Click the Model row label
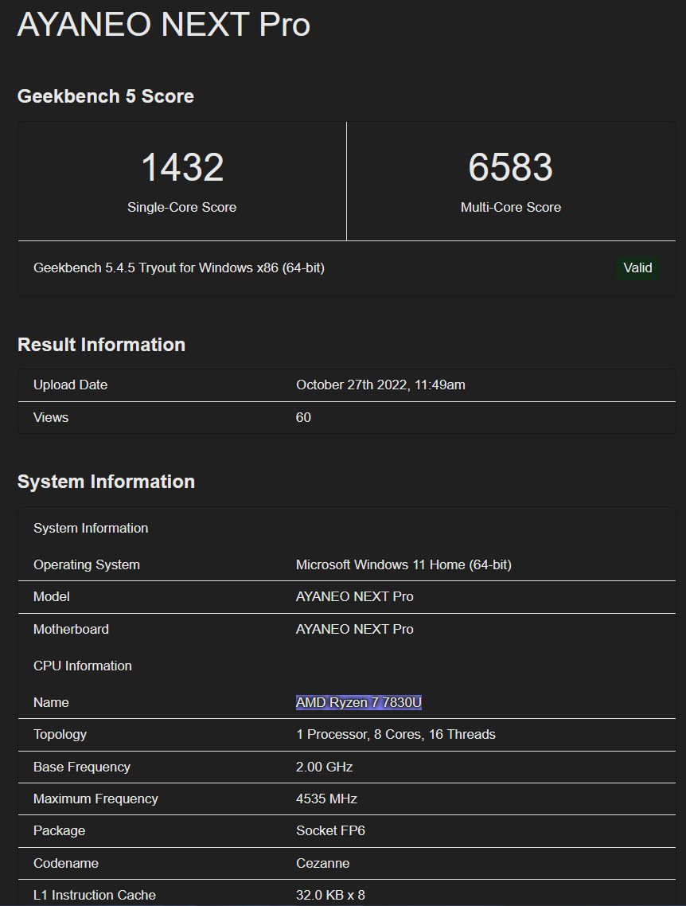Image resolution: width=686 pixels, height=906 pixels. 52,596
